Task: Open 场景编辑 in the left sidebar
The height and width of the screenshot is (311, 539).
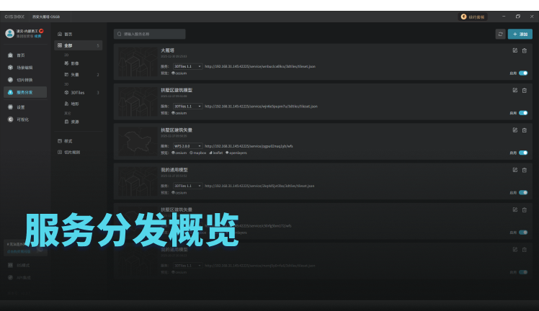Action: pos(24,67)
